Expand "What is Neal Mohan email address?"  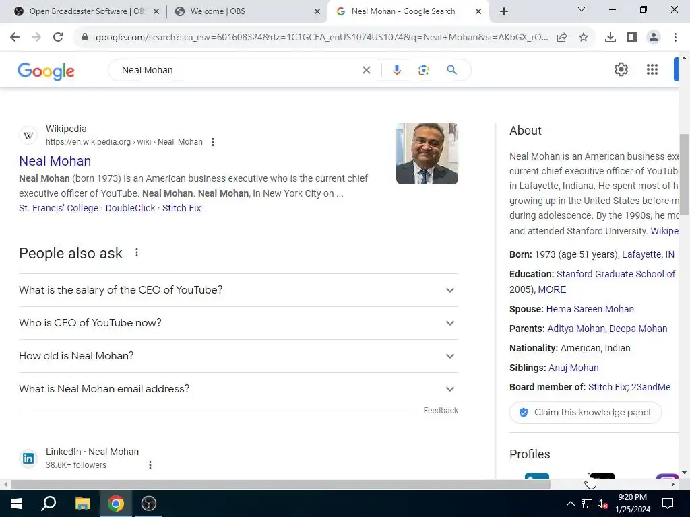[239, 389]
